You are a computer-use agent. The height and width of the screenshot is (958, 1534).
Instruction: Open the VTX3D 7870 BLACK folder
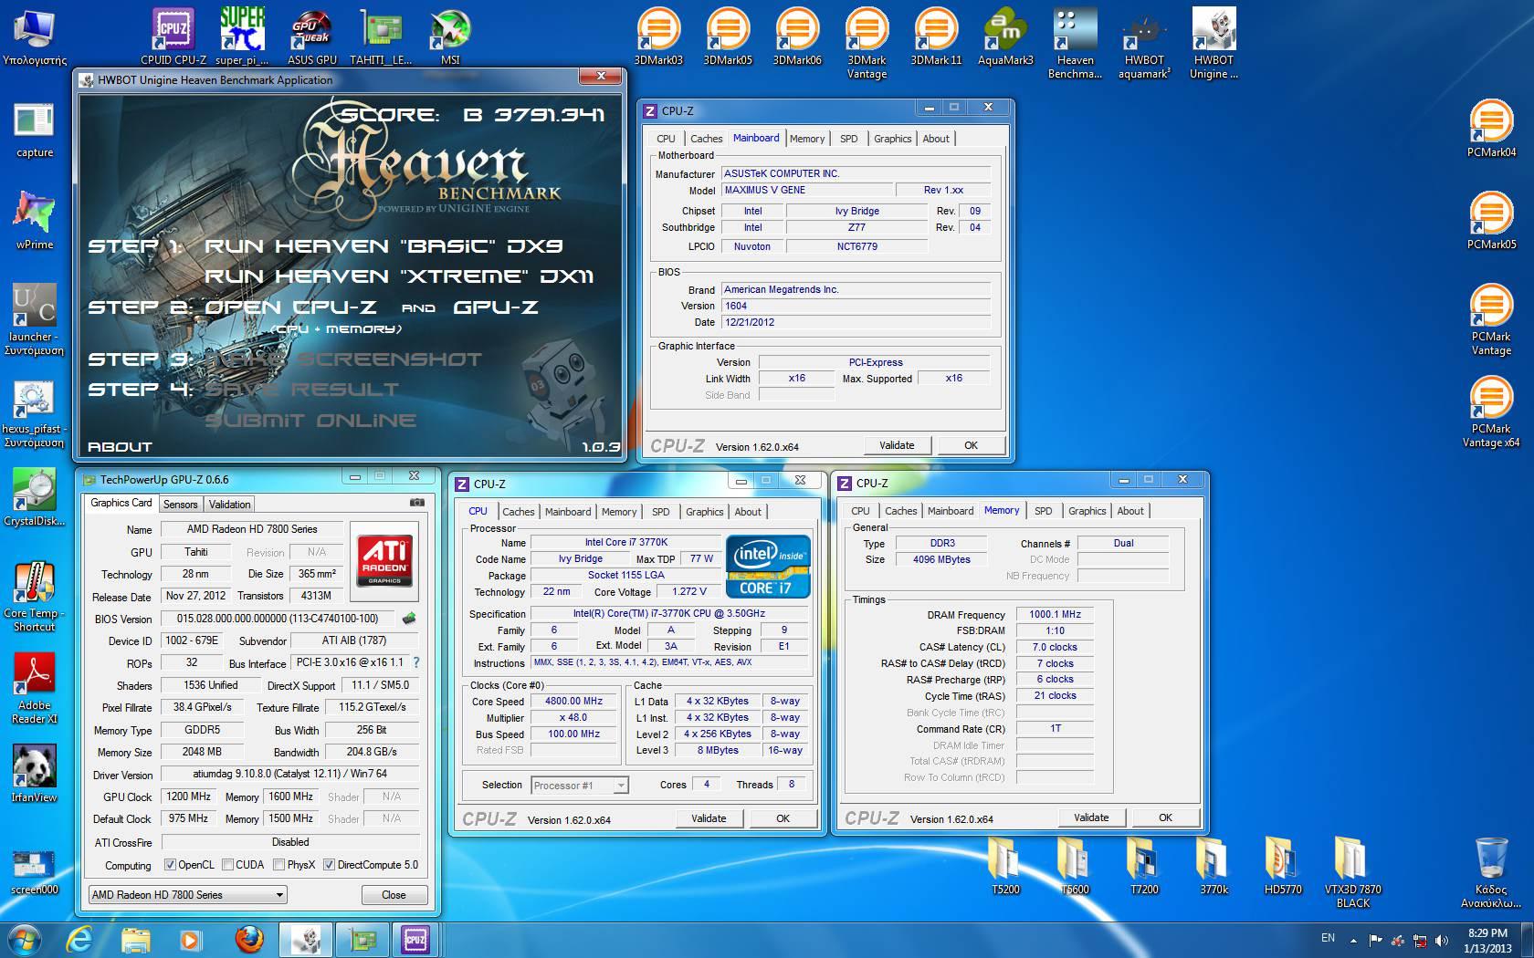pos(1352,871)
